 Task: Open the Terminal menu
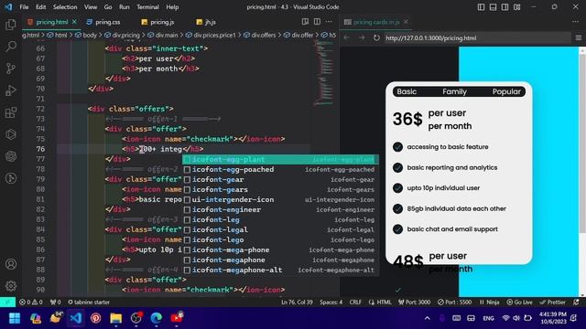pyautogui.click(x=147, y=7)
